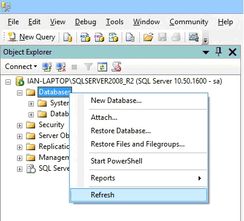This screenshot has width=244, height=221.
Task: Expand the Database Snapshots folder
Action: [31, 114]
